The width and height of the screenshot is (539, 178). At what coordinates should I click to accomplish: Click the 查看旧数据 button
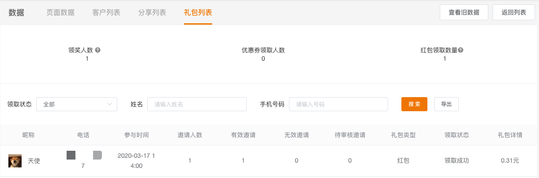pyautogui.click(x=464, y=12)
